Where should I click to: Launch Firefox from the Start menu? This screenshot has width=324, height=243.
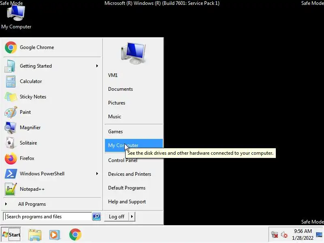pos(52,158)
